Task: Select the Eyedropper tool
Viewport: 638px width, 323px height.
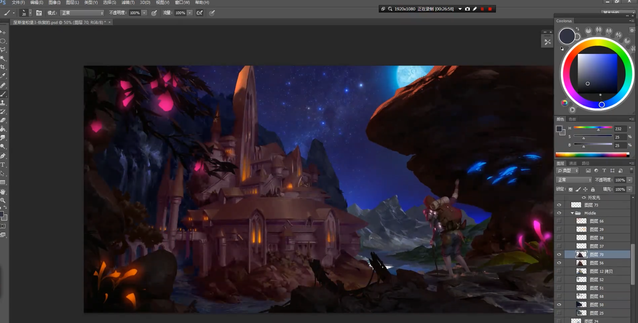Action: click(3, 76)
